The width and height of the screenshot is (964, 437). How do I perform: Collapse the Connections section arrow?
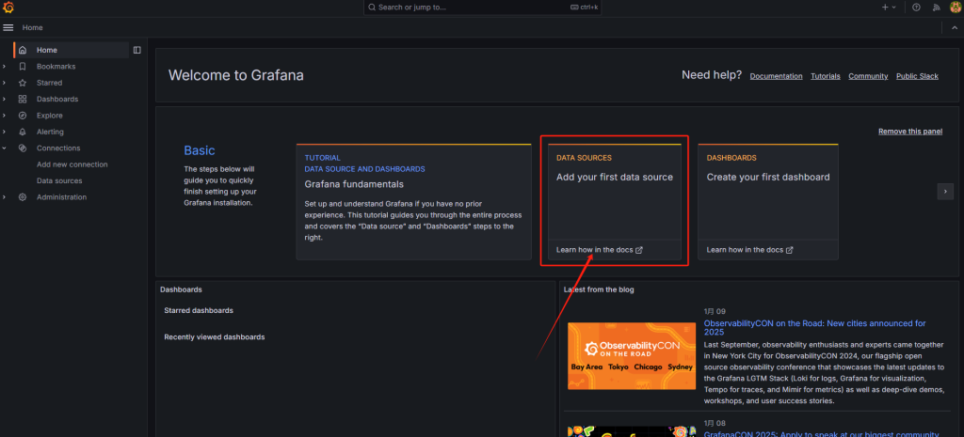click(x=5, y=148)
